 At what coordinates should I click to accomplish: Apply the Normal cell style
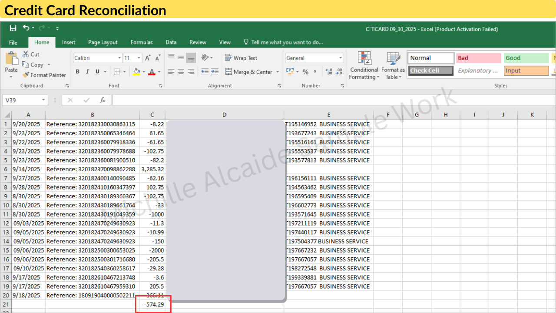(431, 58)
